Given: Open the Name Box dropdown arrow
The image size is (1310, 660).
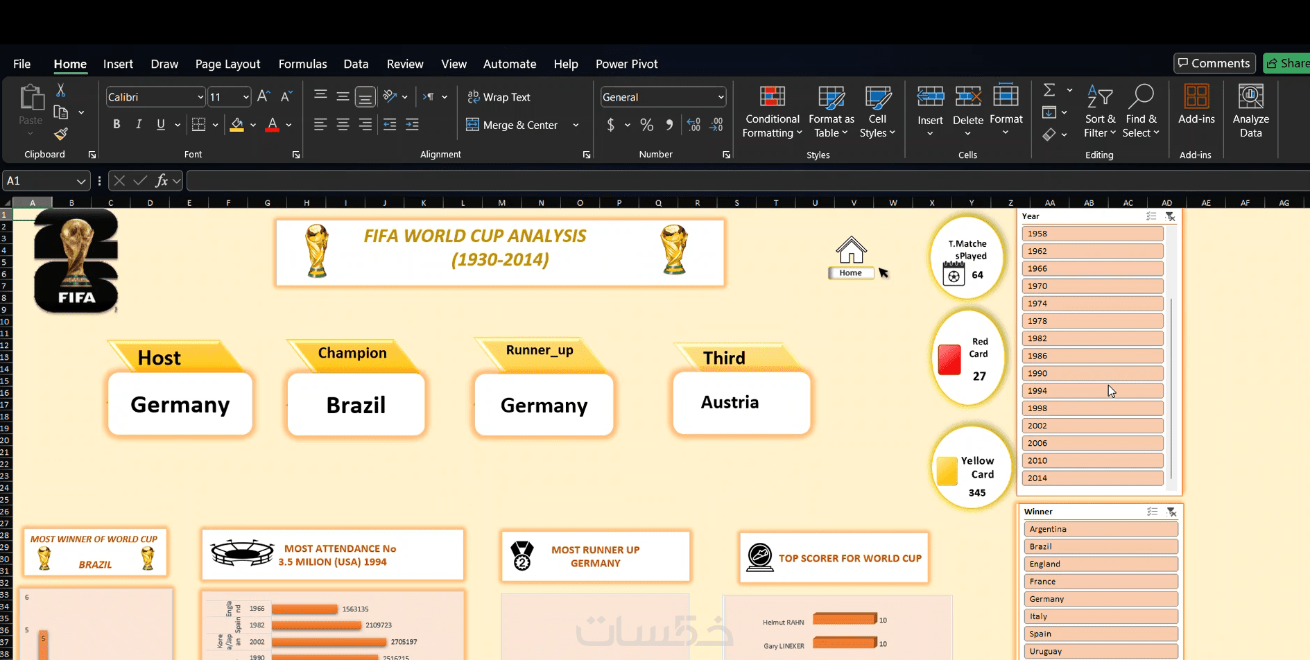Looking at the screenshot, I should [81, 181].
